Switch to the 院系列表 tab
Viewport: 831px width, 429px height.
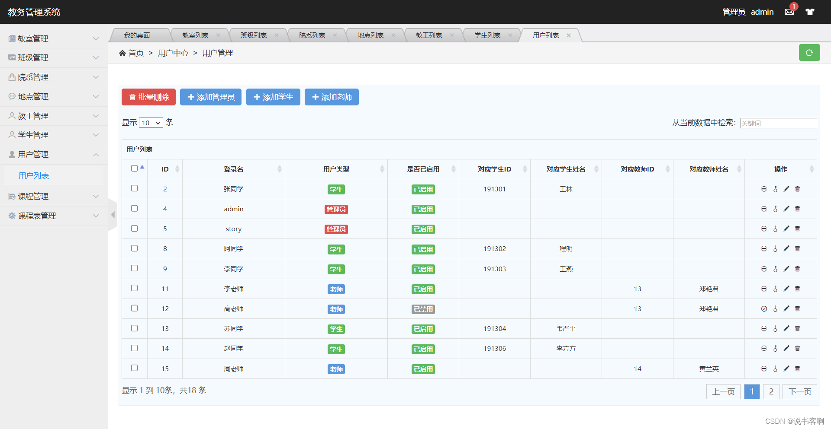(312, 35)
